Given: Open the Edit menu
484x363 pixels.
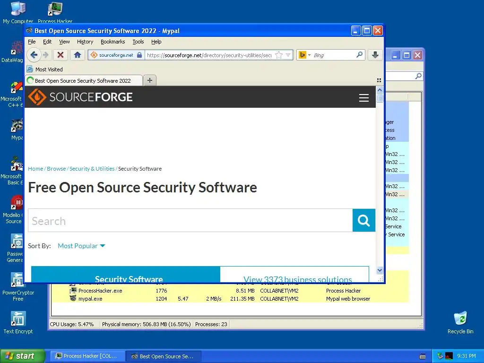Looking at the screenshot, I should click(x=47, y=42).
